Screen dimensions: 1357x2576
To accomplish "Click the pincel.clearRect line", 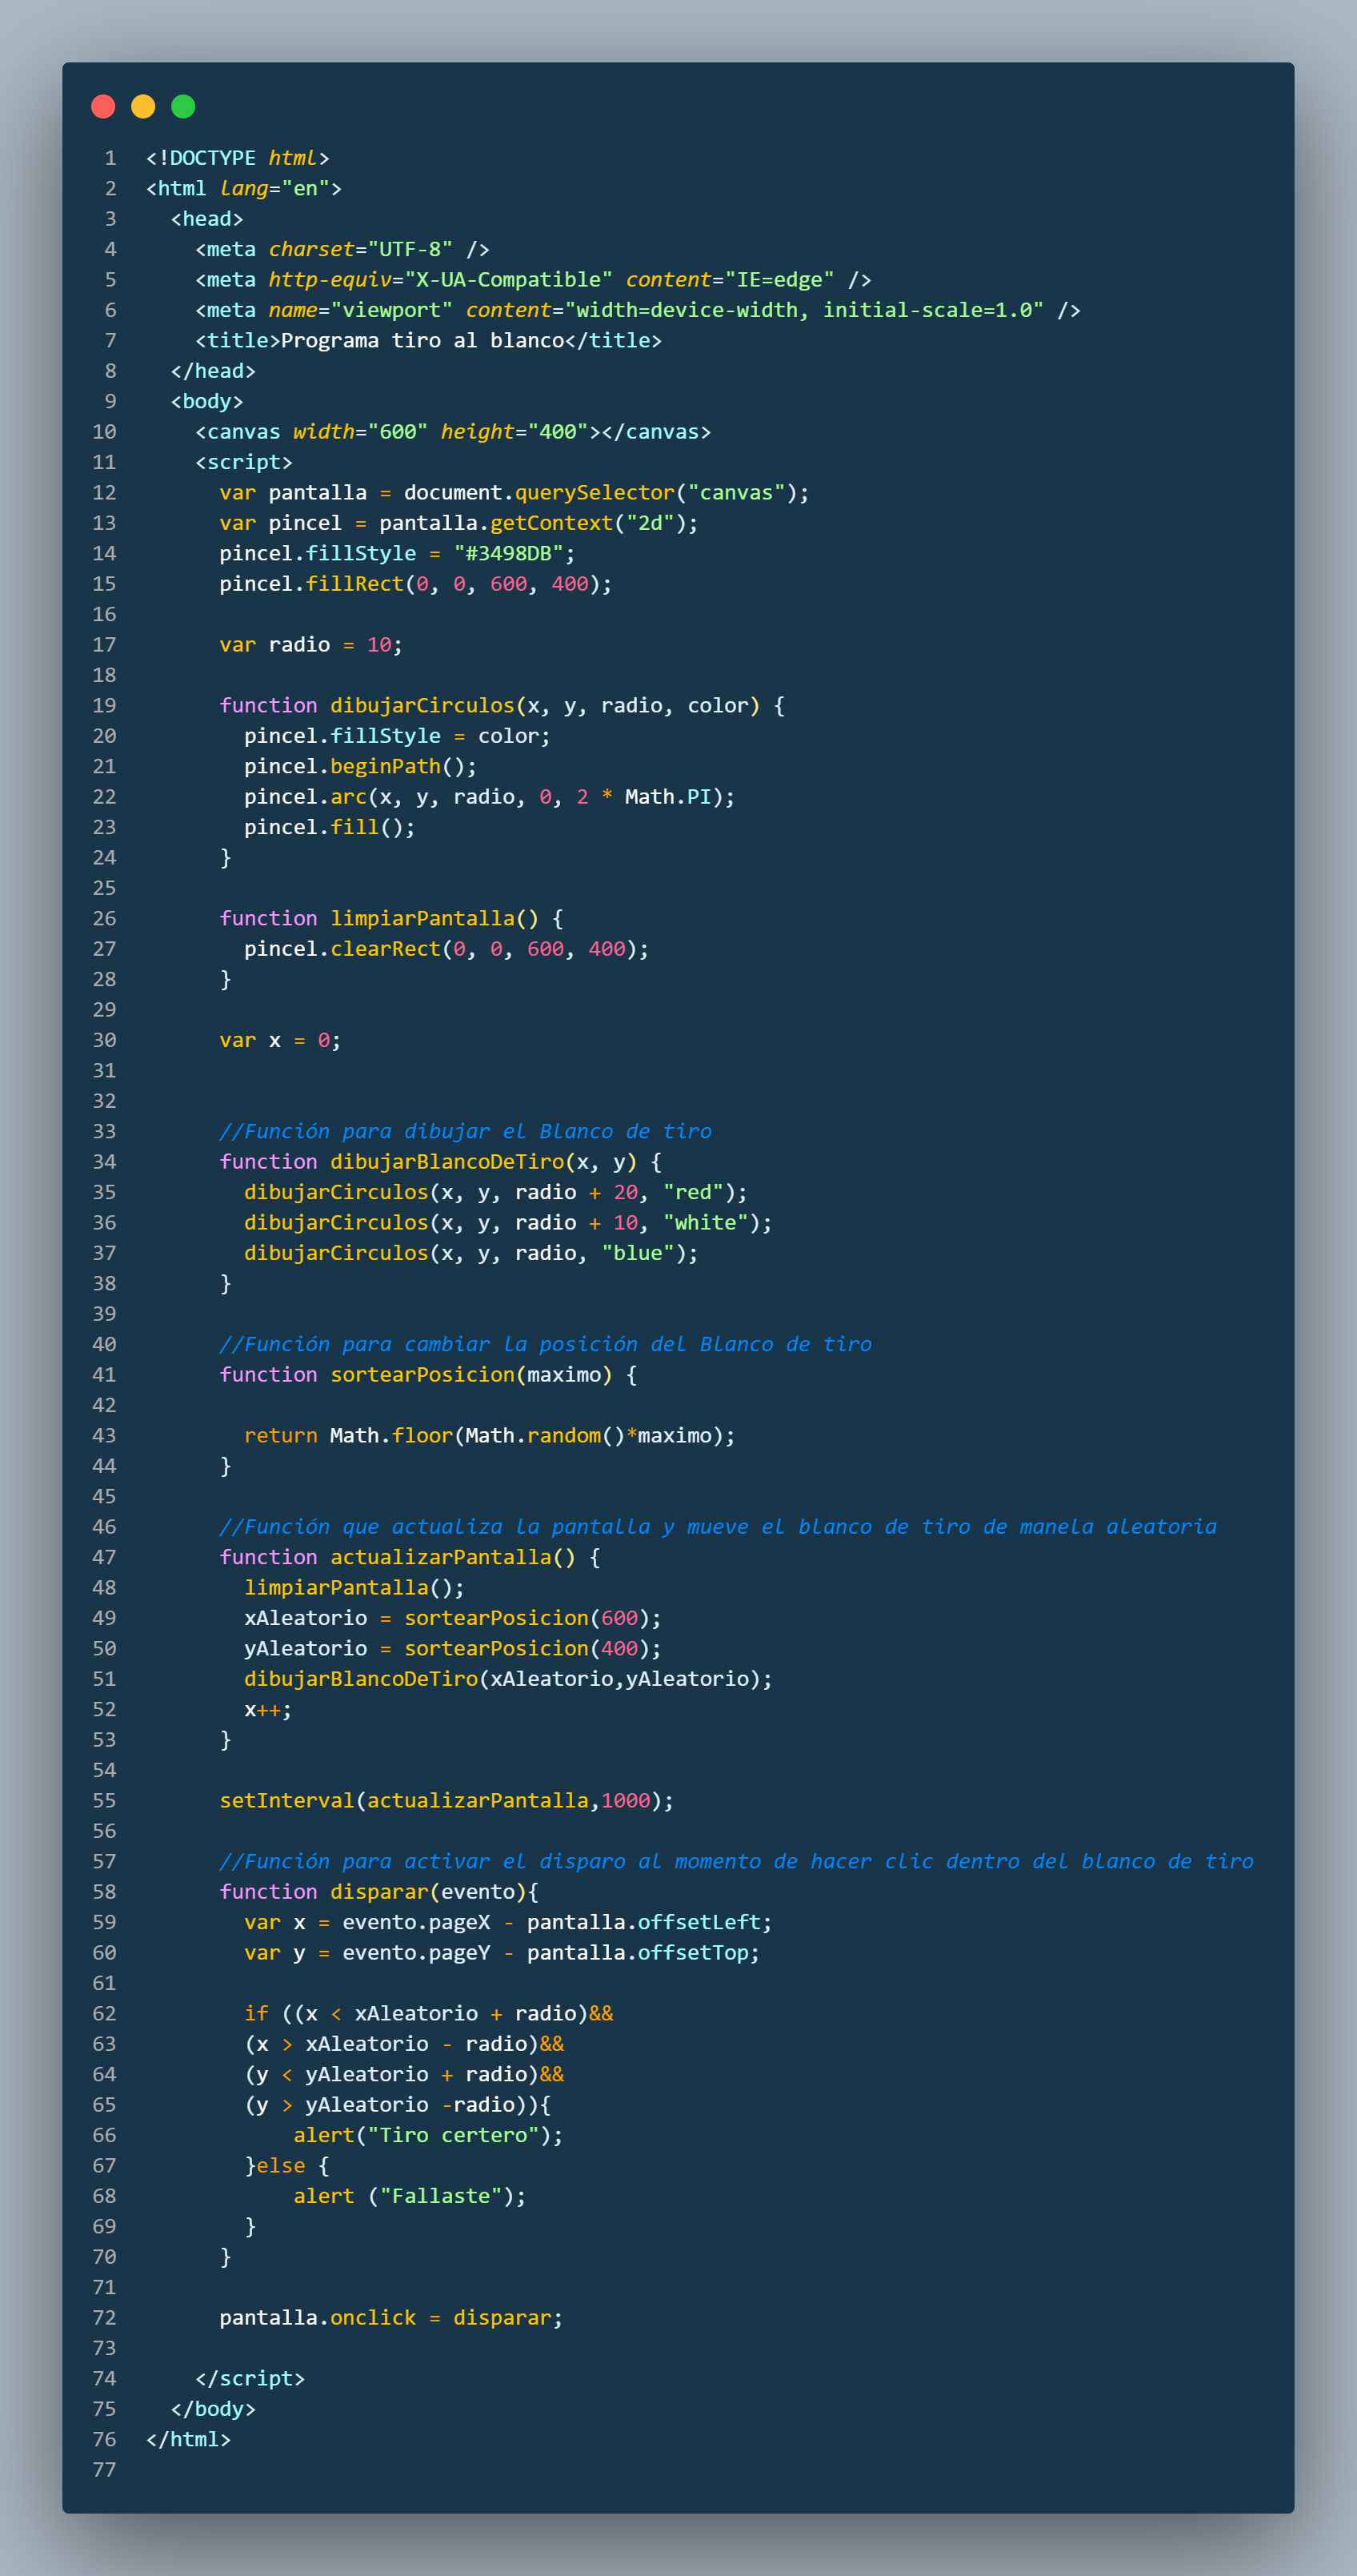I will (x=446, y=948).
